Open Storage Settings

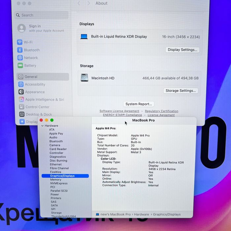coord(181,91)
